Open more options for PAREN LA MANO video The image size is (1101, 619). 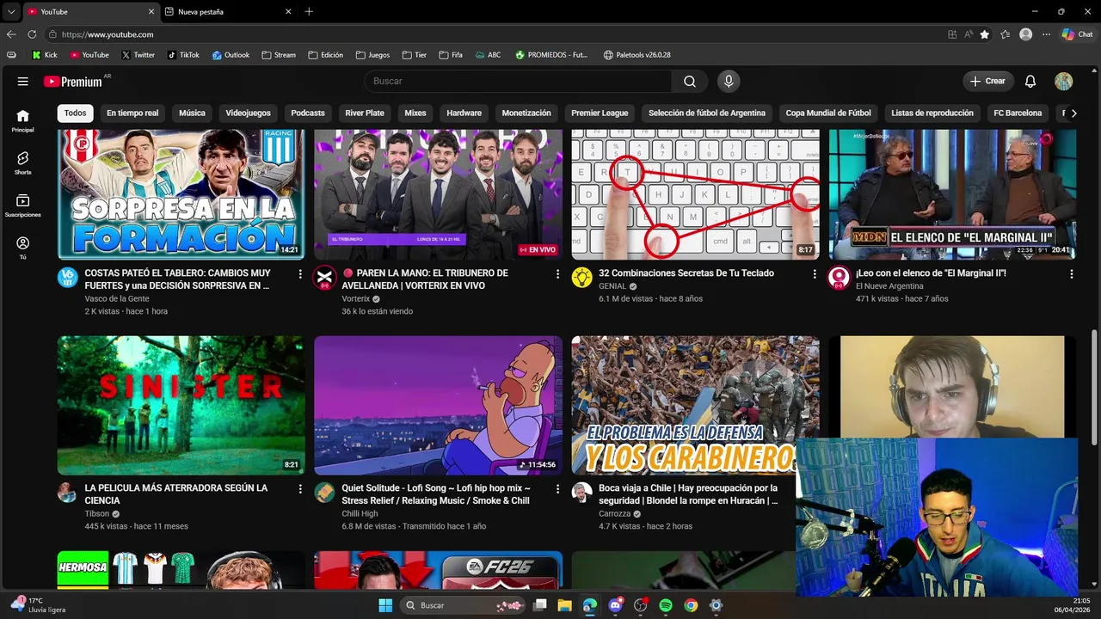(557, 274)
